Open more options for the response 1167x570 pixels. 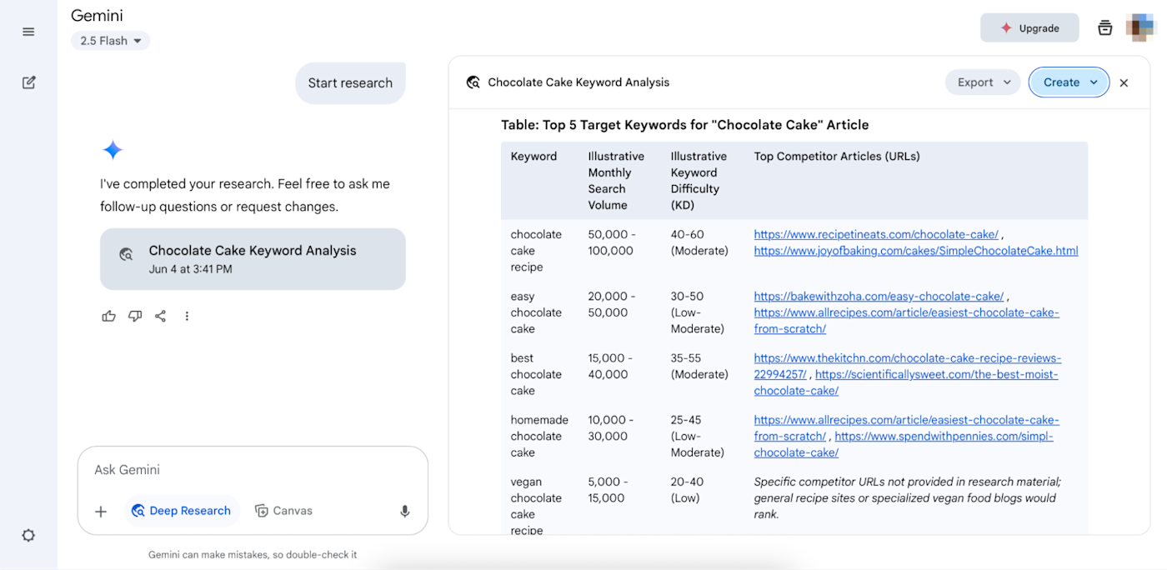tap(187, 316)
